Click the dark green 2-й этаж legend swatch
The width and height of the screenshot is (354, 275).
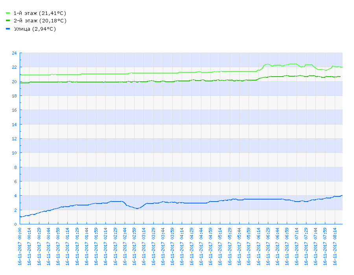pyautogui.click(x=8, y=20)
